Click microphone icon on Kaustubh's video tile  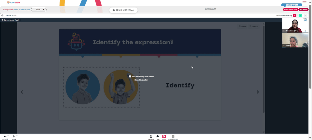[284, 31]
